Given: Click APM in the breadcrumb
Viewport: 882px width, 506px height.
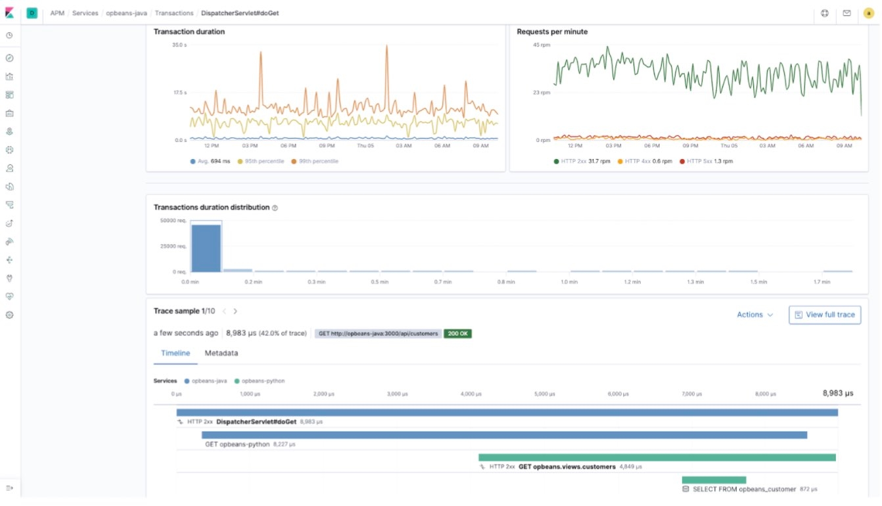Looking at the screenshot, I should click(57, 13).
